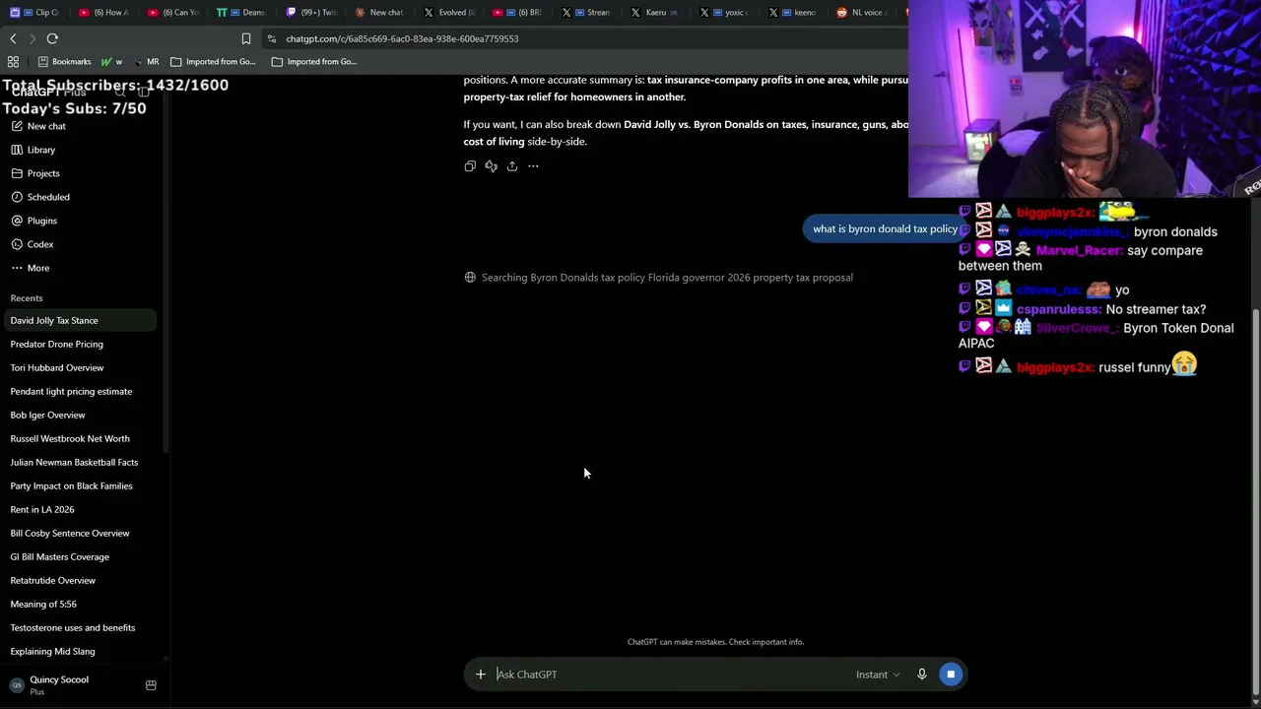Switch to the Clip browser tab
This screenshot has width=1261, height=709.
[x=35, y=13]
